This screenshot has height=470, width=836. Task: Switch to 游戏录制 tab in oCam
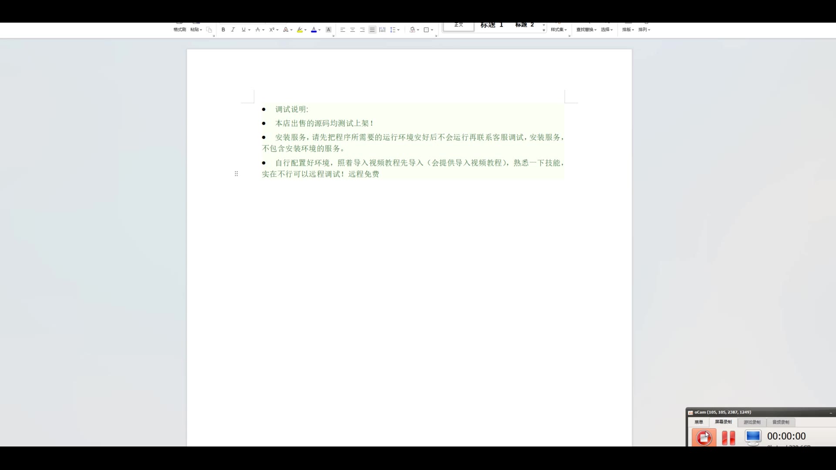[752, 422]
